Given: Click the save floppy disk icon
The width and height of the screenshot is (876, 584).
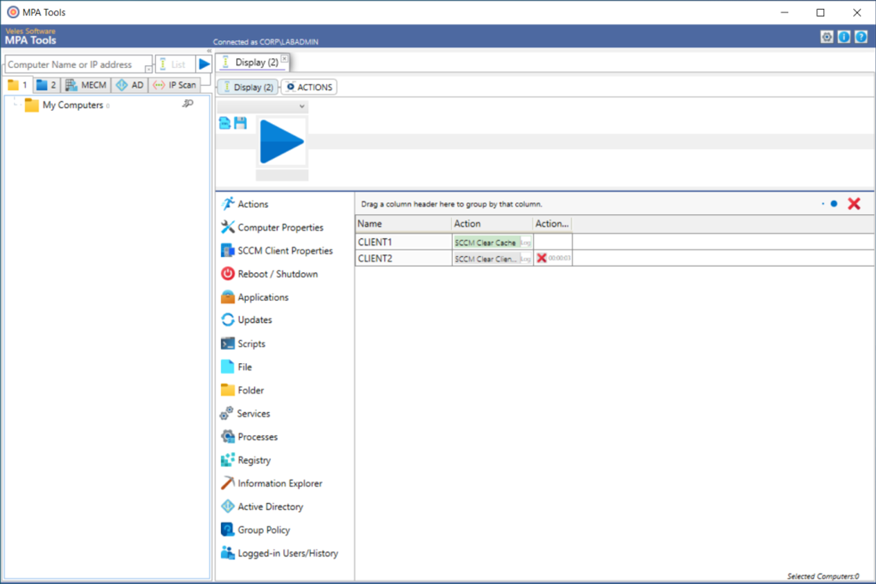Looking at the screenshot, I should click(240, 123).
